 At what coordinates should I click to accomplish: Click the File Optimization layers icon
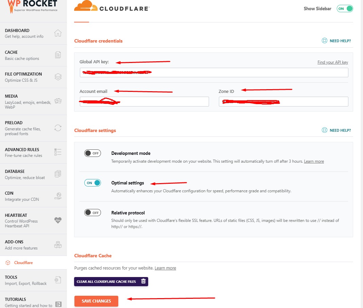point(58,77)
